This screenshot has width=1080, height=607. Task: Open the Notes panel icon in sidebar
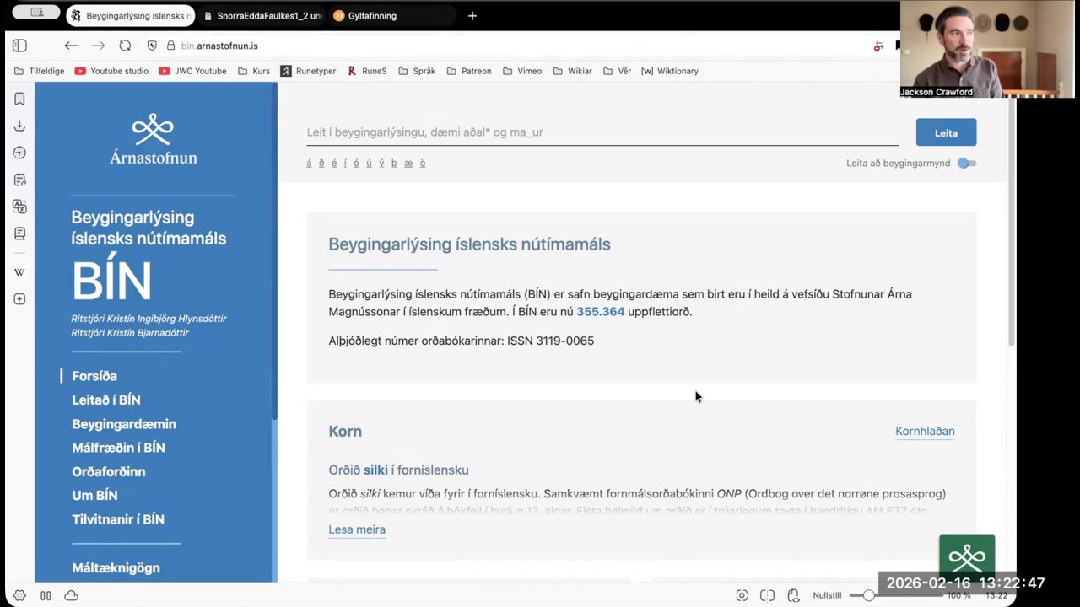(19, 180)
